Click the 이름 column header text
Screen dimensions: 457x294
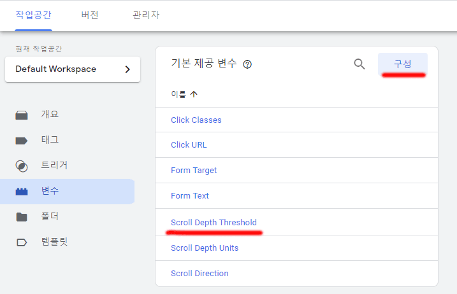pyautogui.click(x=178, y=94)
